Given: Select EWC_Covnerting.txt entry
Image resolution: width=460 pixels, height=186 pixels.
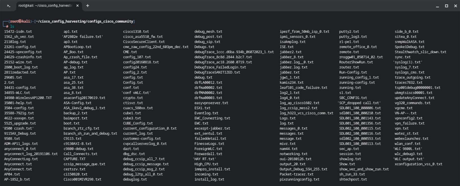Looking at the screenshot, I should tap(212, 118).
